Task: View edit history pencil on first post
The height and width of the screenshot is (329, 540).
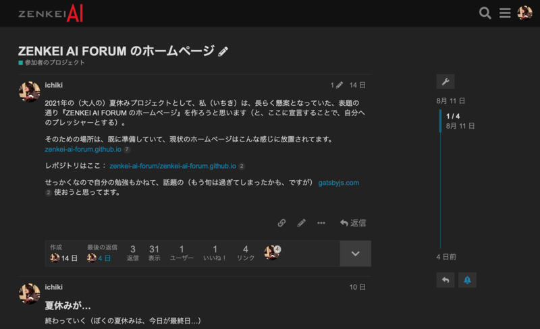Action: pyautogui.click(x=336, y=85)
